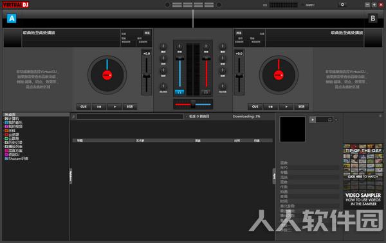Pause deck B playback
Image resolution: width=386 pixels, height=243 pixels.
[x=271, y=106]
